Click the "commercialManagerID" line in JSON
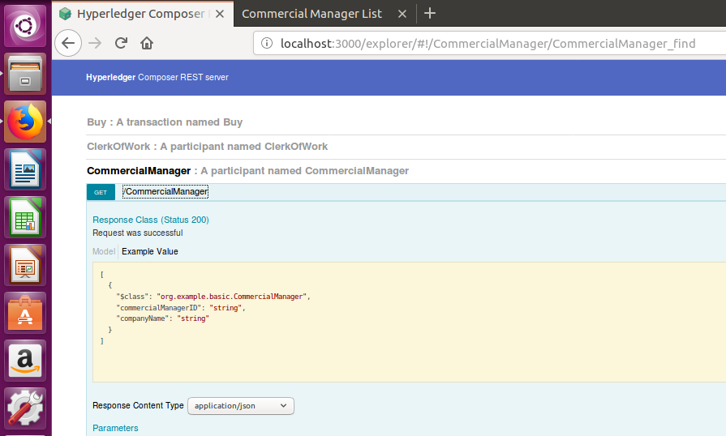The height and width of the screenshot is (436, 726). click(181, 308)
